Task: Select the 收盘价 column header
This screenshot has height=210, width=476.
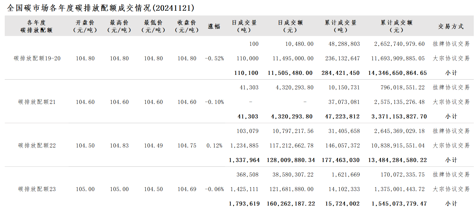Action: pos(187,26)
